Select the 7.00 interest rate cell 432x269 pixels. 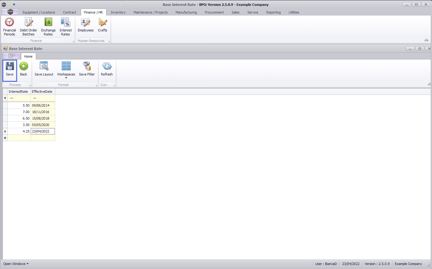point(19,112)
